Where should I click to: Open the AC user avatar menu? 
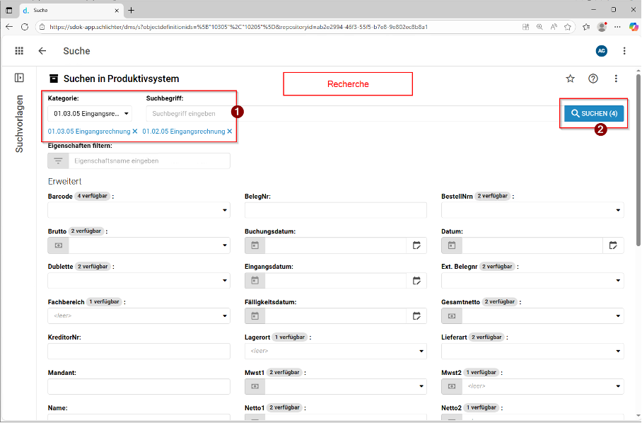[601, 51]
